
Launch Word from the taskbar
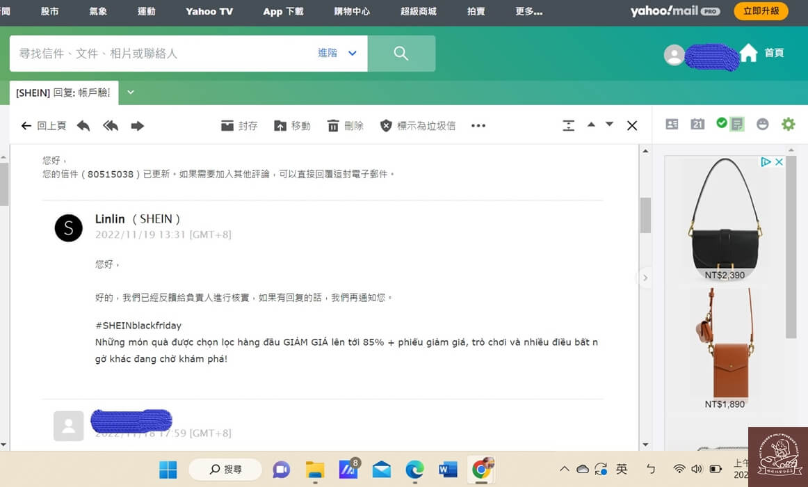[448, 469]
